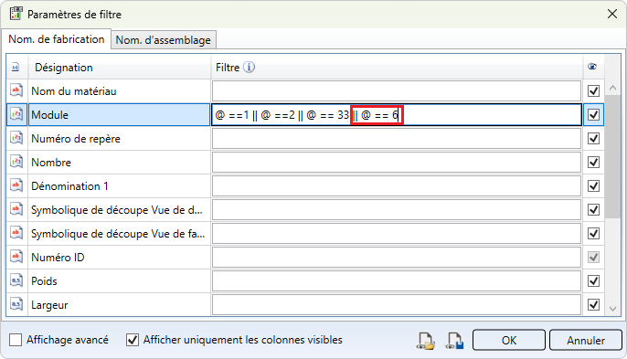This screenshot has height=359, width=627.
Task: Switch to the Nom. d'assemblage tab
Action: click(163, 40)
